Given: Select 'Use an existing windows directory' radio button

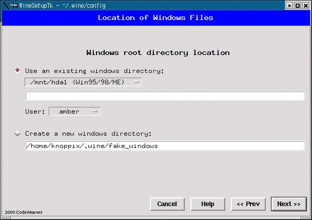Looking at the screenshot, I should tap(17, 70).
